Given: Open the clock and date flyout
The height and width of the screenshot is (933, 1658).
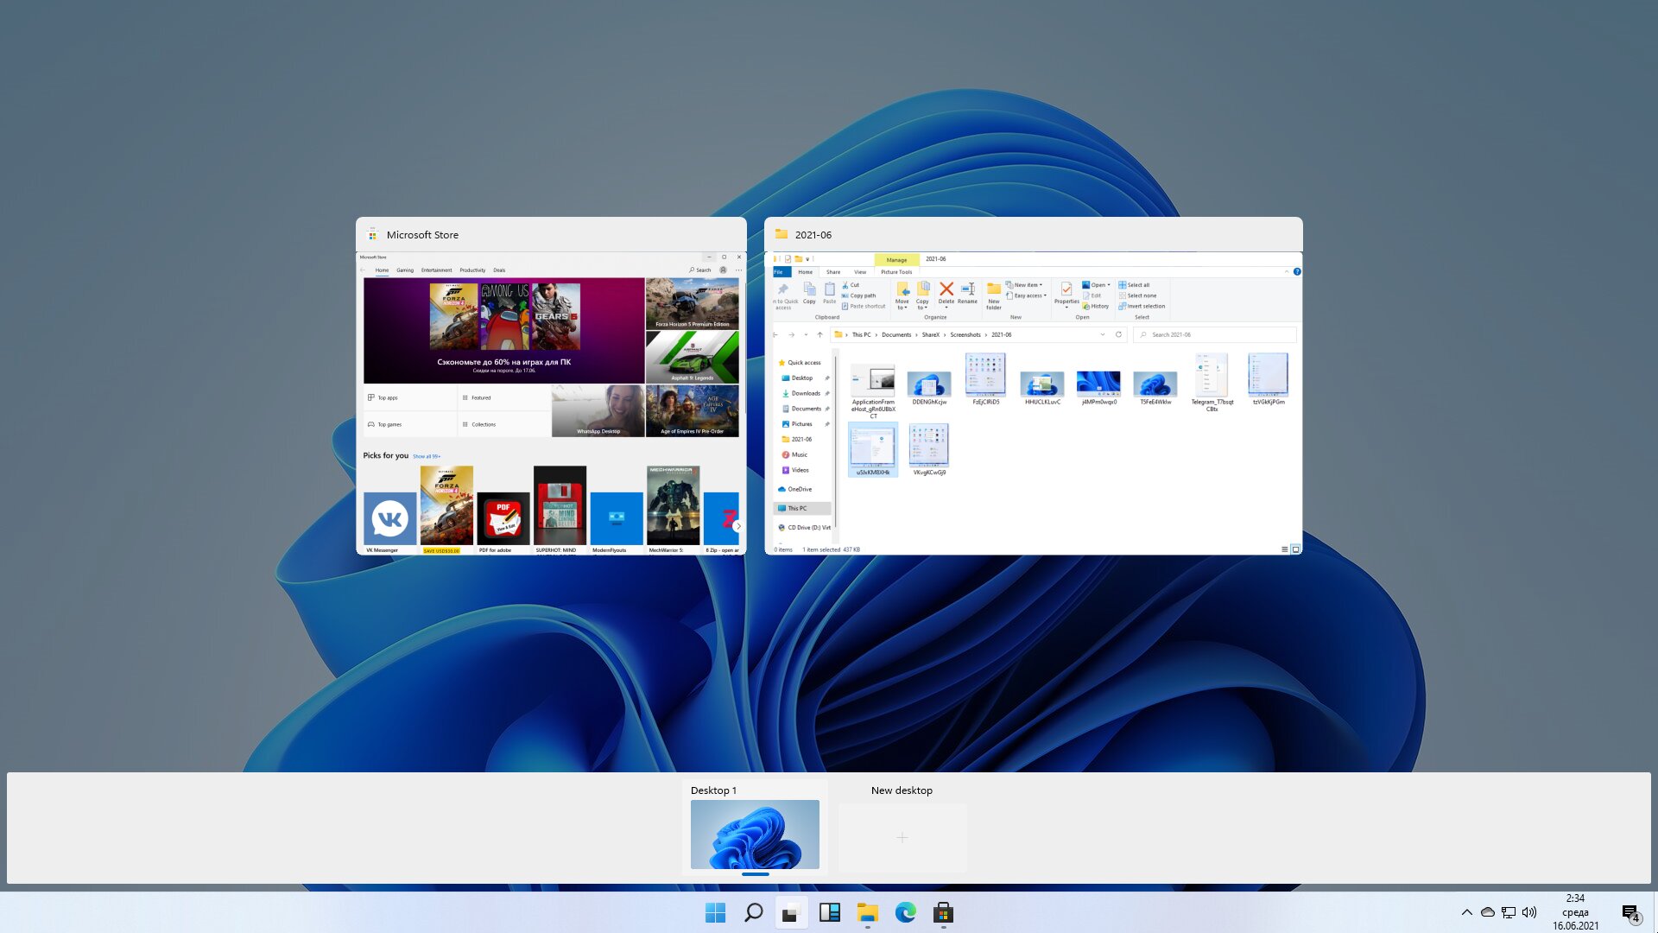Looking at the screenshot, I should (x=1575, y=912).
